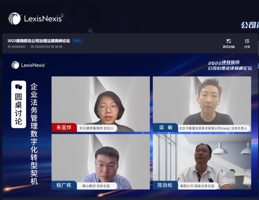Screen dimensions: 259x200
Task: Click the 朱宣烨 speaker video tile
Action: point(100,104)
